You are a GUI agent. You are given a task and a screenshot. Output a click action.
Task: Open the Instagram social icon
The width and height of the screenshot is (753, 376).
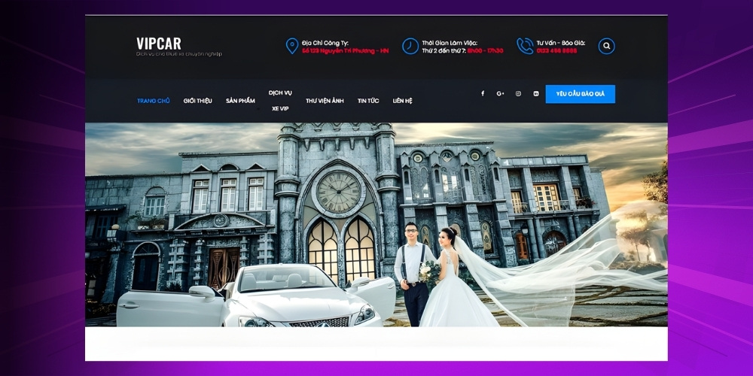point(518,94)
